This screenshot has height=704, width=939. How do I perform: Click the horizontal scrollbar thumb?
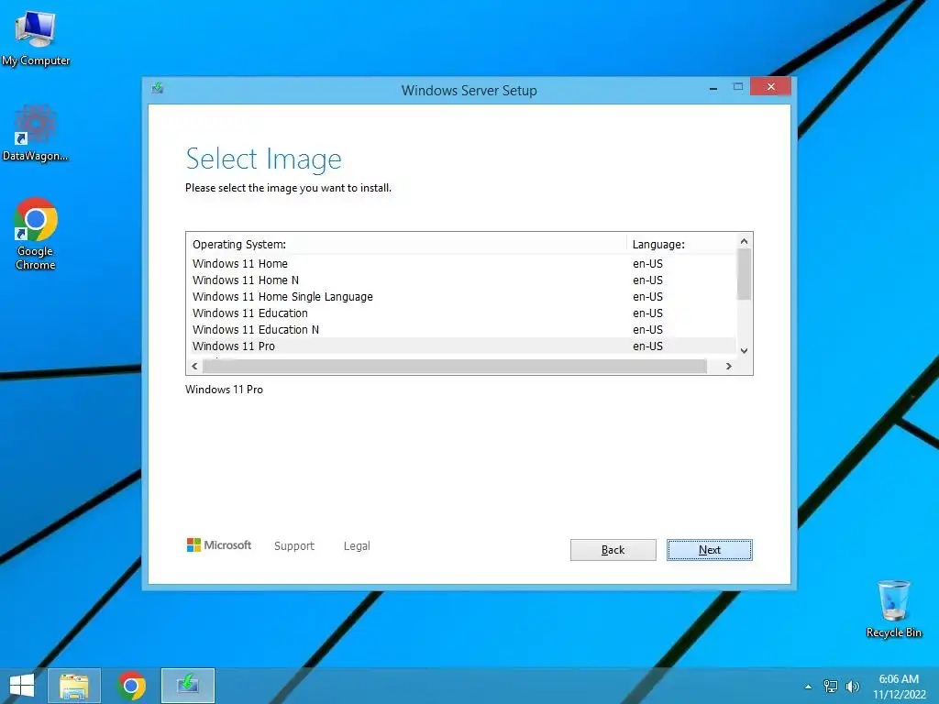pos(455,366)
